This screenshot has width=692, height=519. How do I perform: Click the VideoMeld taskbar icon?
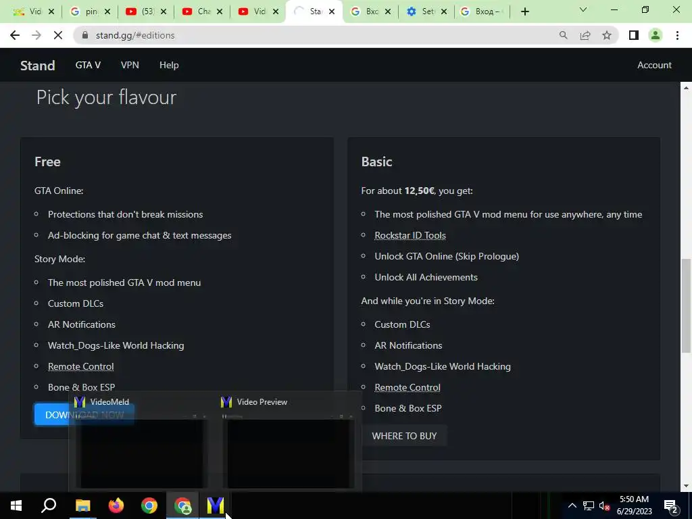coord(216,505)
